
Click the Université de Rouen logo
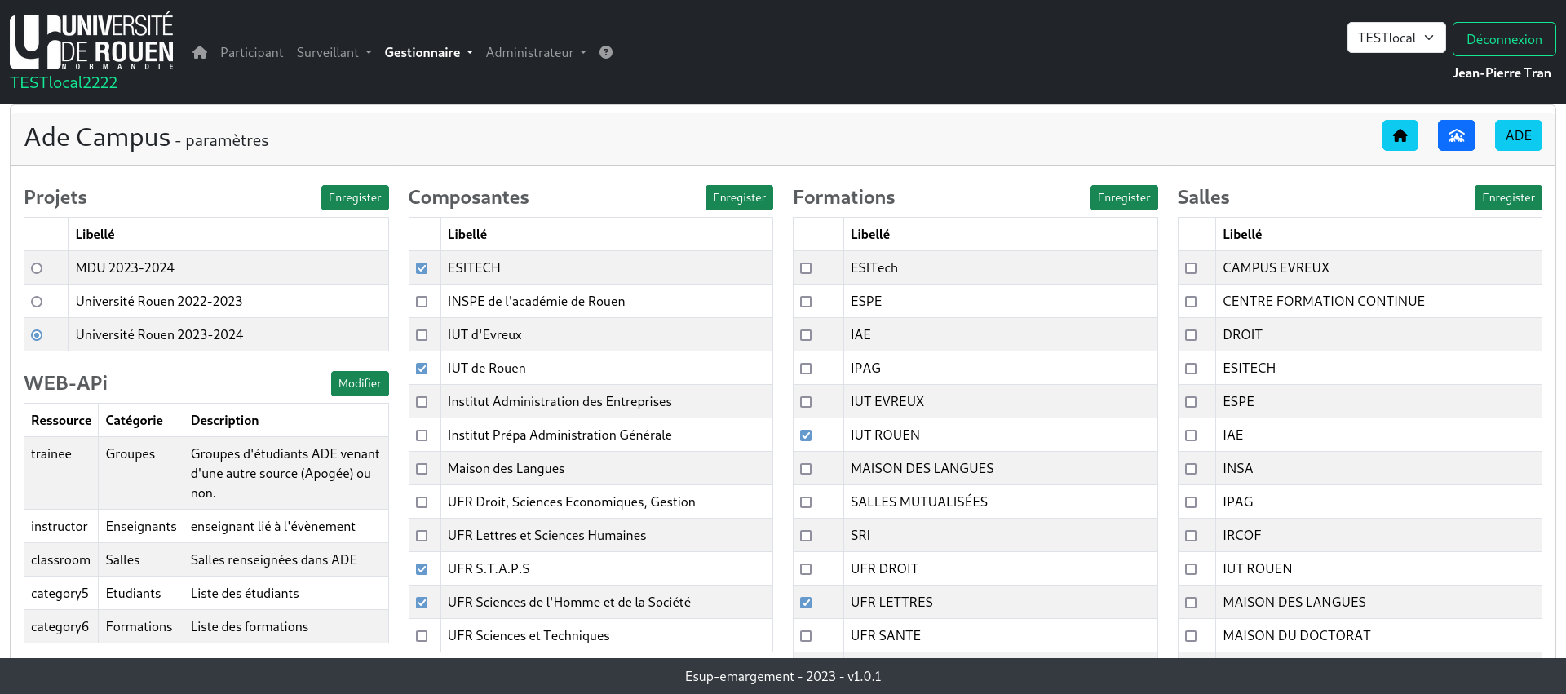92,42
